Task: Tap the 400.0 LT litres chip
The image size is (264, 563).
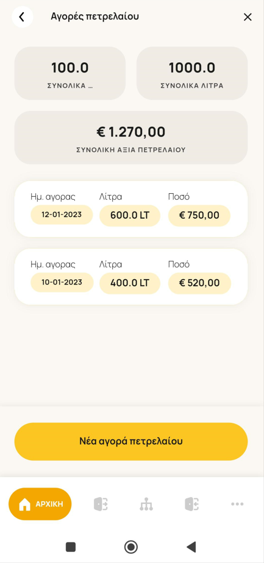Action: click(130, 283)
